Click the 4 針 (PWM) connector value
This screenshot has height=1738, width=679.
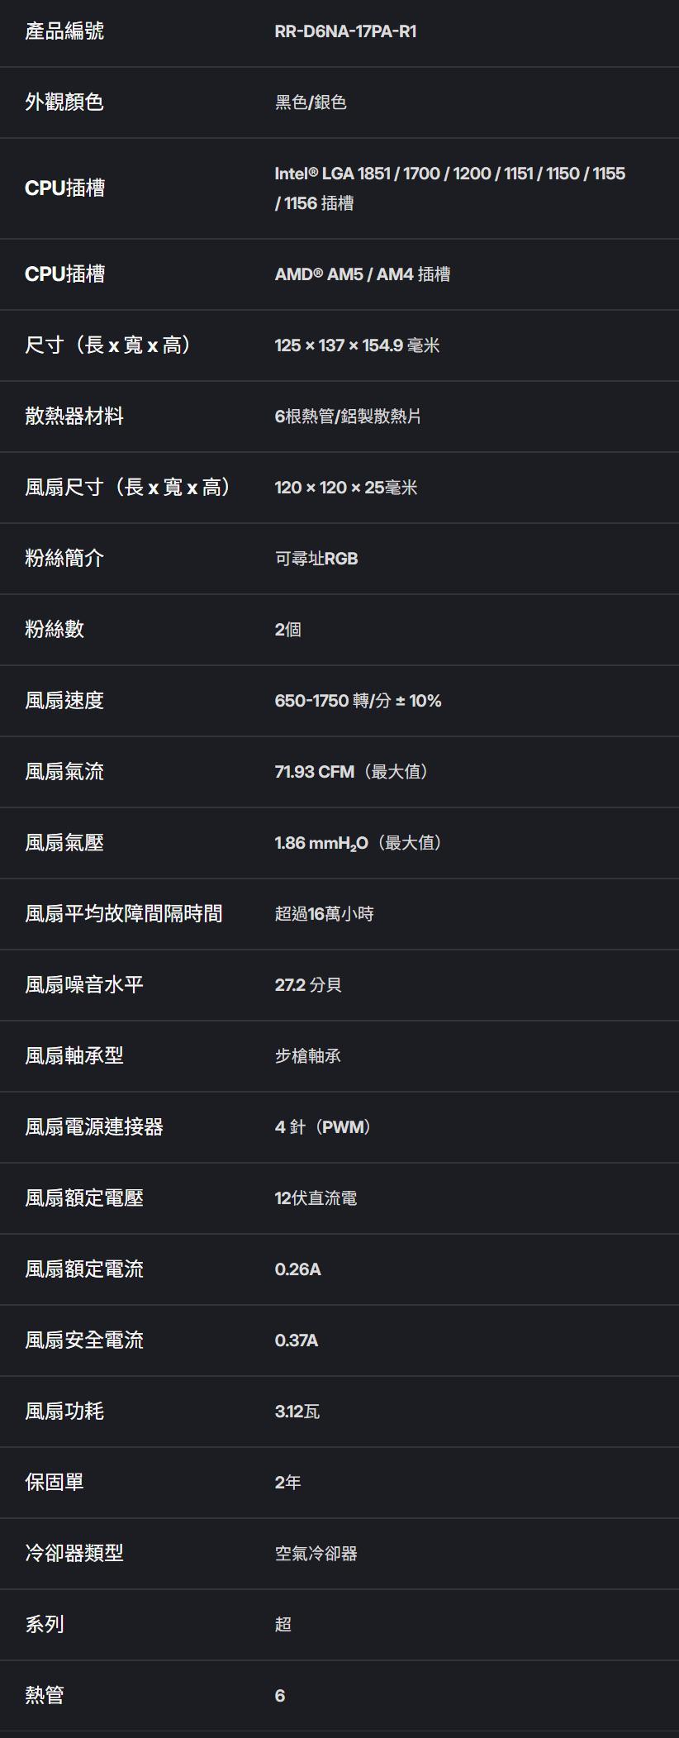click(x=322, y=1127)
